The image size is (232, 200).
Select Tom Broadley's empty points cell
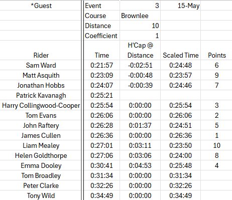coord(216,175)
